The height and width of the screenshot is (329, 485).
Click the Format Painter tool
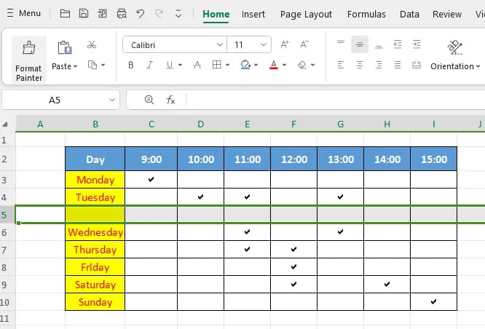29,58
